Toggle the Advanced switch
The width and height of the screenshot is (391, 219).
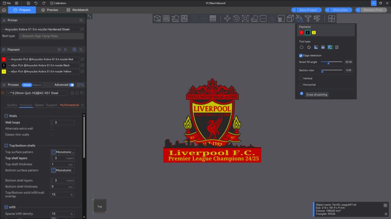click(72, 85)
